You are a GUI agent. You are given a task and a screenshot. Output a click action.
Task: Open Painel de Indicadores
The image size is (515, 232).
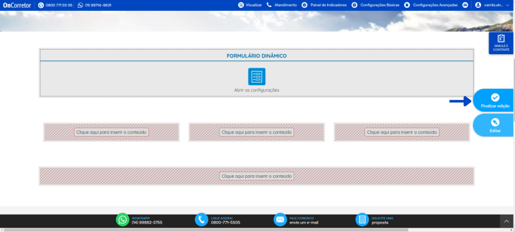coord(324,5)
